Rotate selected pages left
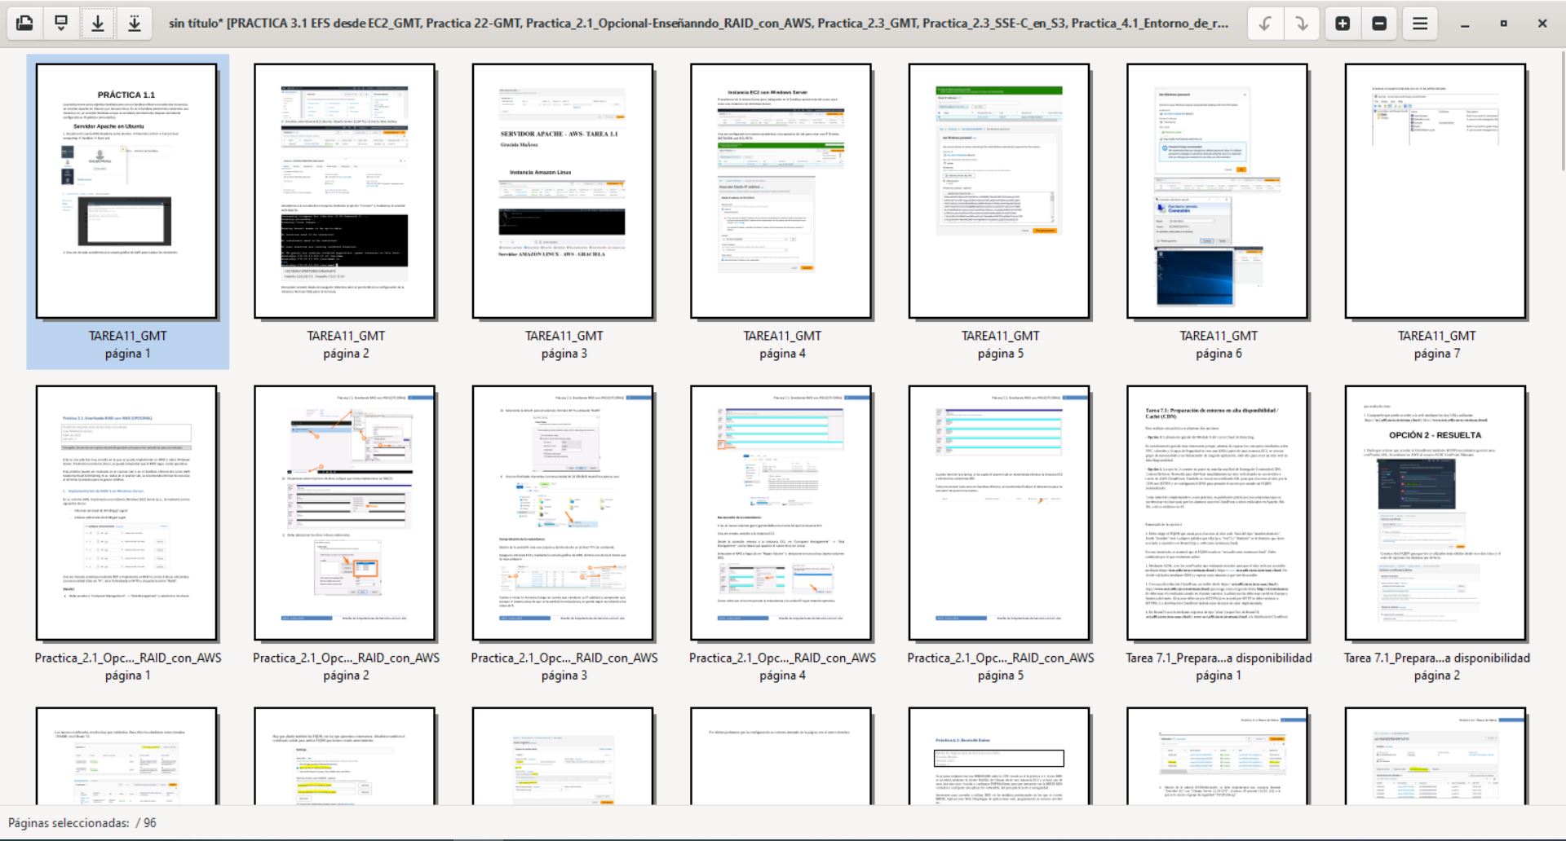This screenshot has width=1566, height=841. pos(1265,24)
